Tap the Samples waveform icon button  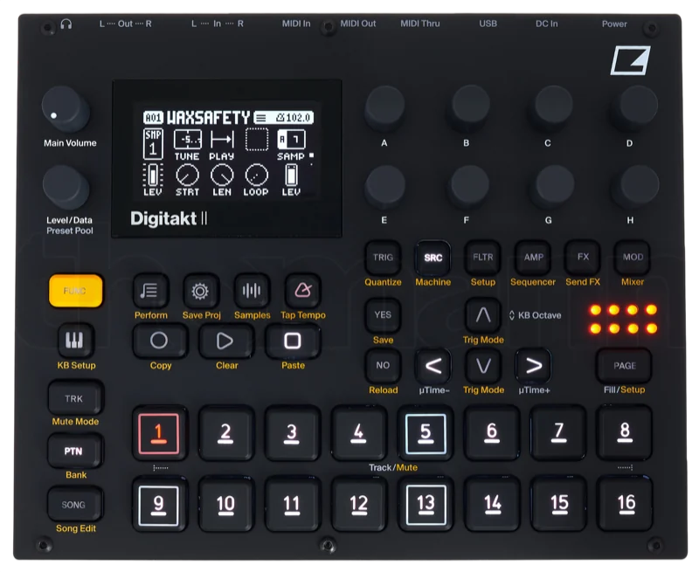click(252, 292)
